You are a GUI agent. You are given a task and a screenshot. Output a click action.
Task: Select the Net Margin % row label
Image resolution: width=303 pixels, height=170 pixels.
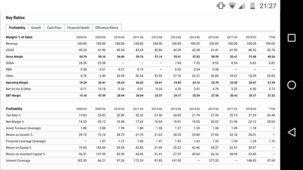[x=15, y=122]
